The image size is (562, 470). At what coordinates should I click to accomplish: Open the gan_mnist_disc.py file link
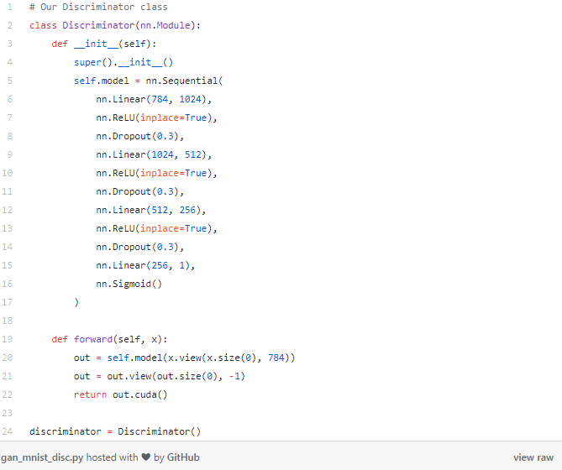[x=42, y=457]
